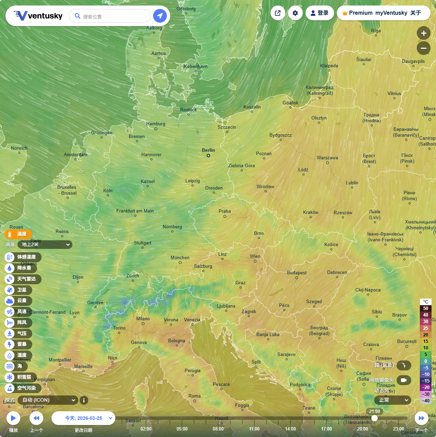436x437 pixels.
Task: Select the 降水量 precipitation layer
Action: click(x=20, y=268)
